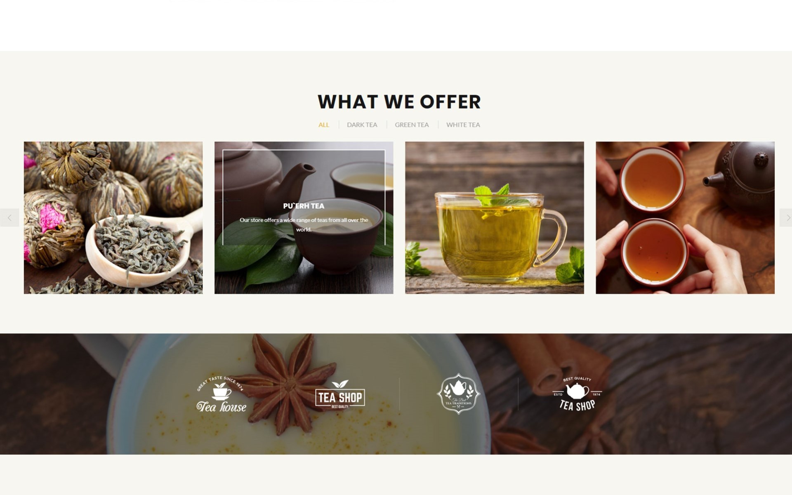Switch to the Dark Tea filter

pos(362,125)
